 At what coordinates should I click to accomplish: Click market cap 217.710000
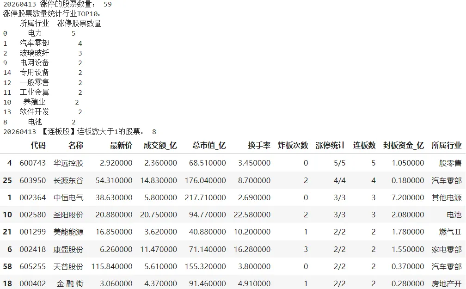[x=205, y=197]
